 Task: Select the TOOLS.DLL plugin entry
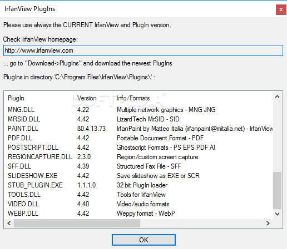click(138, 195)
